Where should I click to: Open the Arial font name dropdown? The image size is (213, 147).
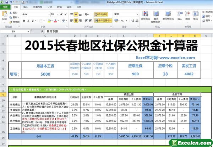(49, 14)
